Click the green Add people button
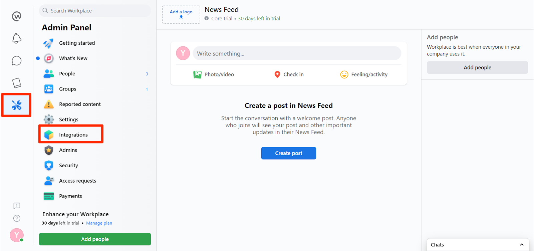Screen dimensions: 534x251 coord(95,239)
